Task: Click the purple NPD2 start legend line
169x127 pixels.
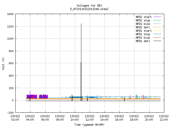Action: coord(157,17)
